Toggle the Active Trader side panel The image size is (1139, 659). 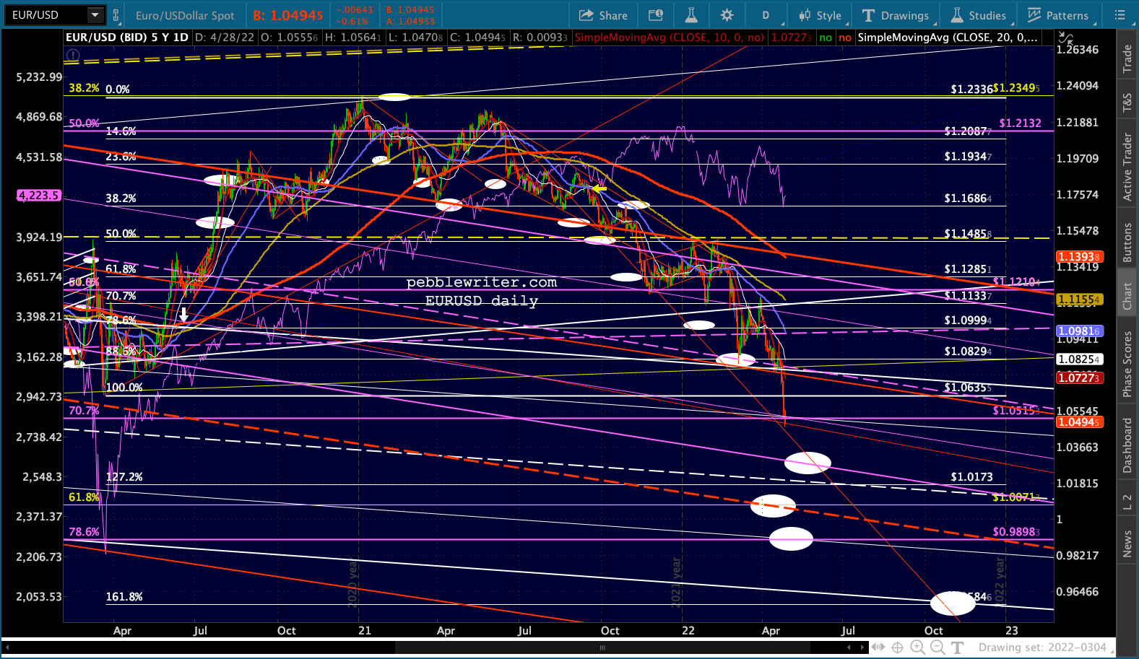tap(1127, 167)
